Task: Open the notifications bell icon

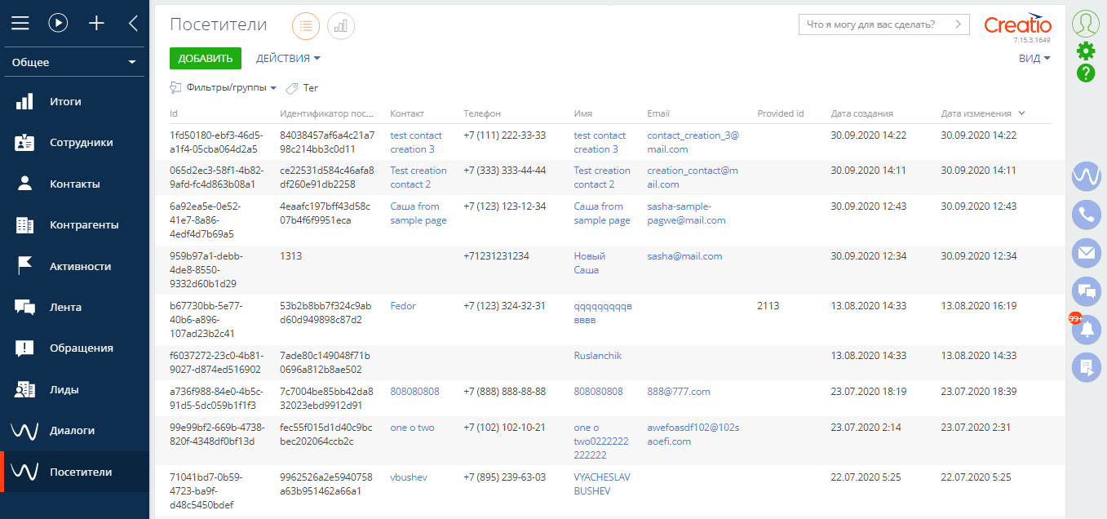Action: pyautogui.click(x=1086, y=330)
